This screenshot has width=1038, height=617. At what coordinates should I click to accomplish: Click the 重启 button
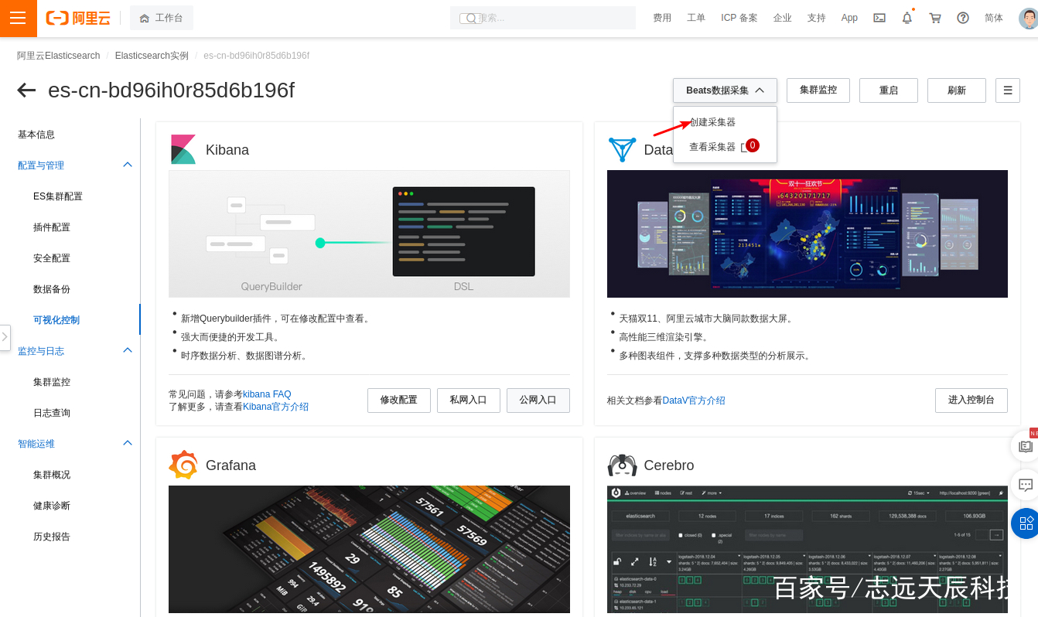click(x=889, y=90)
